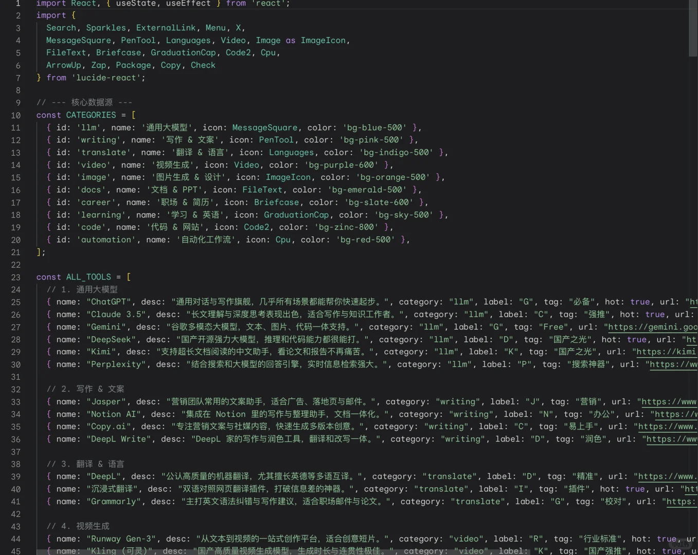Place the cursor on the ALL_TOOLS constant name
698x555 pixels.
pos(88,277)
